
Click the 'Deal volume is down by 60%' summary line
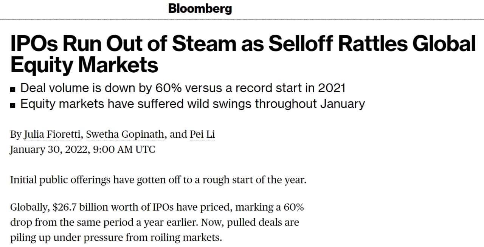click(183, 88)
